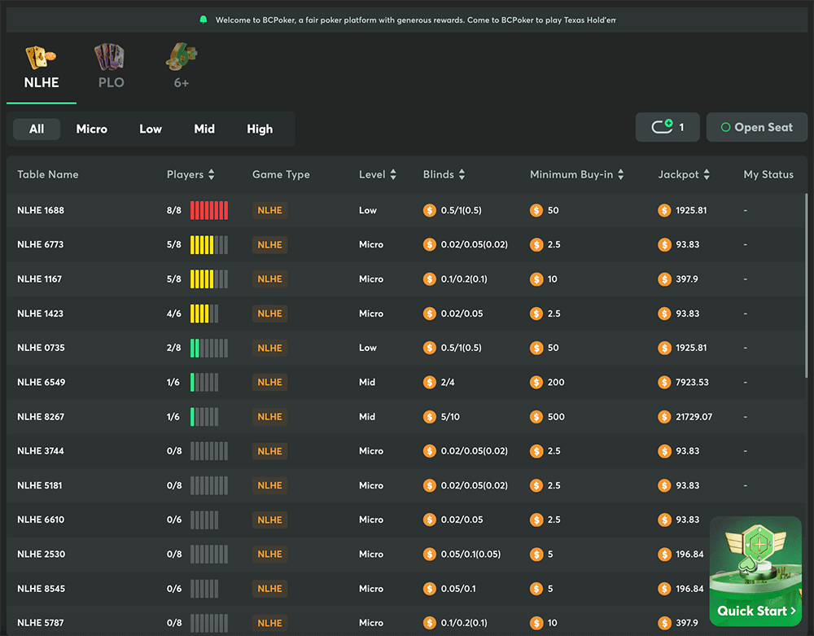
Task: Click the blinds coin icon for NLHE 6549
Action: click(430, 382)
